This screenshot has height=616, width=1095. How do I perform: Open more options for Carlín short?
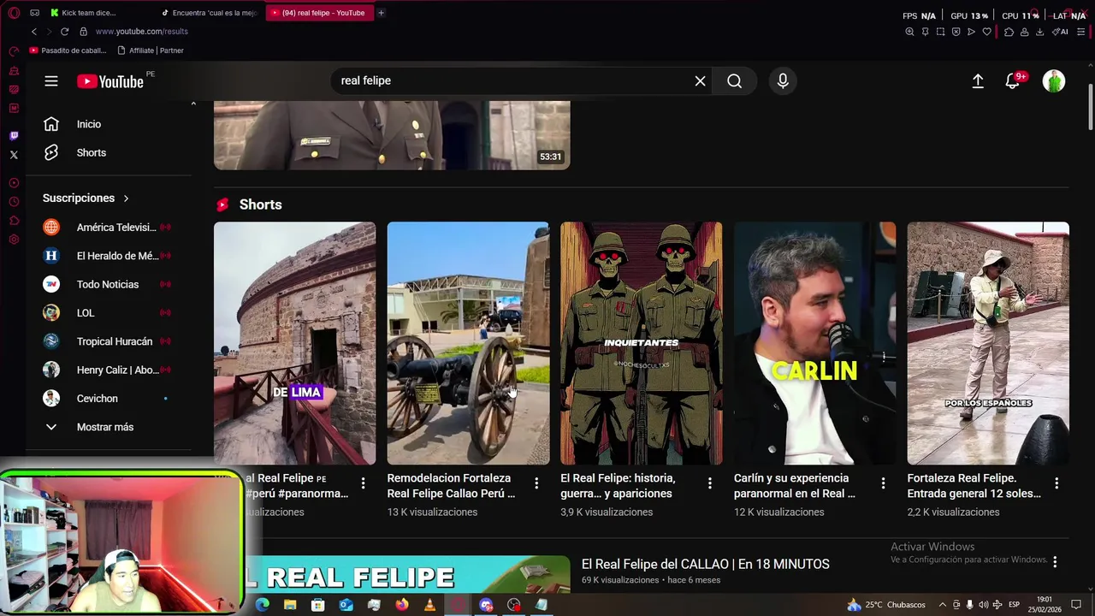884,483
